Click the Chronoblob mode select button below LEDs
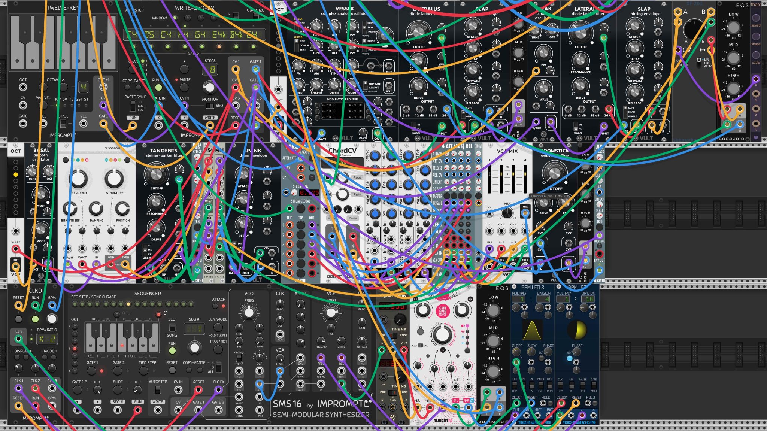The image size is (767, 431). (x=468, y=350)
